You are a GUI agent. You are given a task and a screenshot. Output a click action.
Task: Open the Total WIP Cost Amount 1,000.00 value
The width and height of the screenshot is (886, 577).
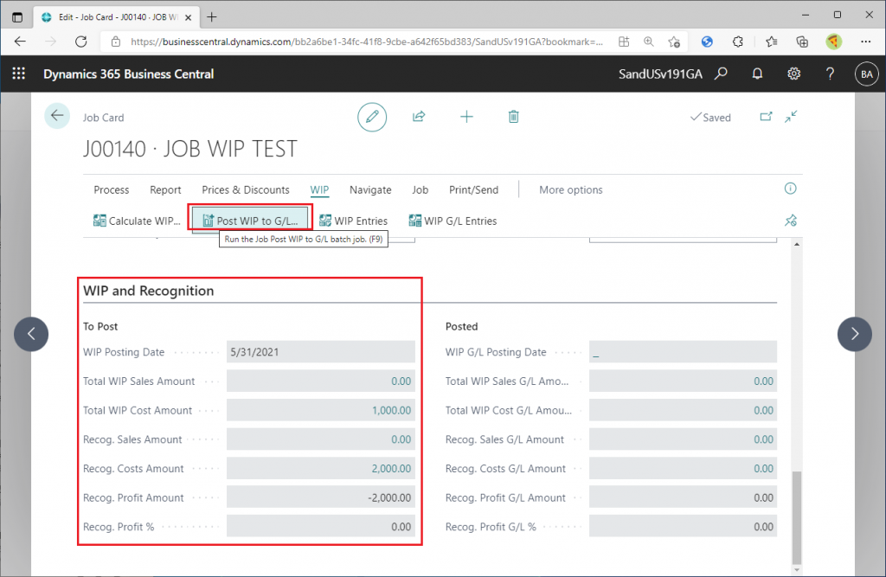pos(391,411)
